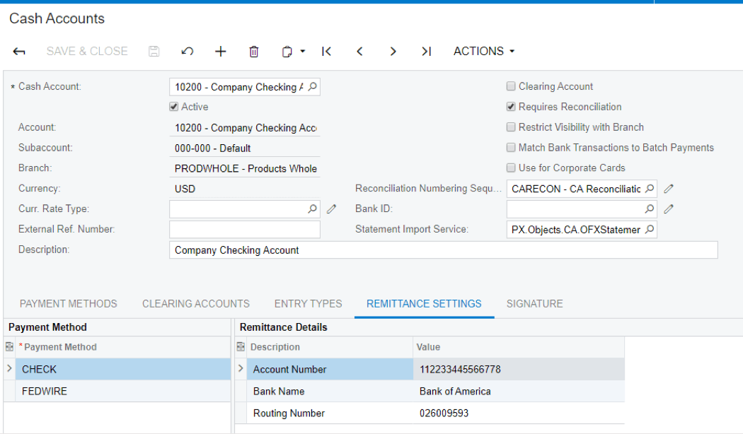This screenshot has width=743, height=434.
Task: Switch to CLEARING ACCOUNTS tab
Action: point(196,304)
